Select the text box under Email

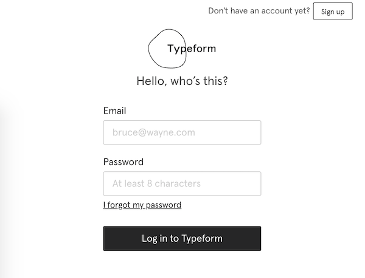click(x=182, y=132)
